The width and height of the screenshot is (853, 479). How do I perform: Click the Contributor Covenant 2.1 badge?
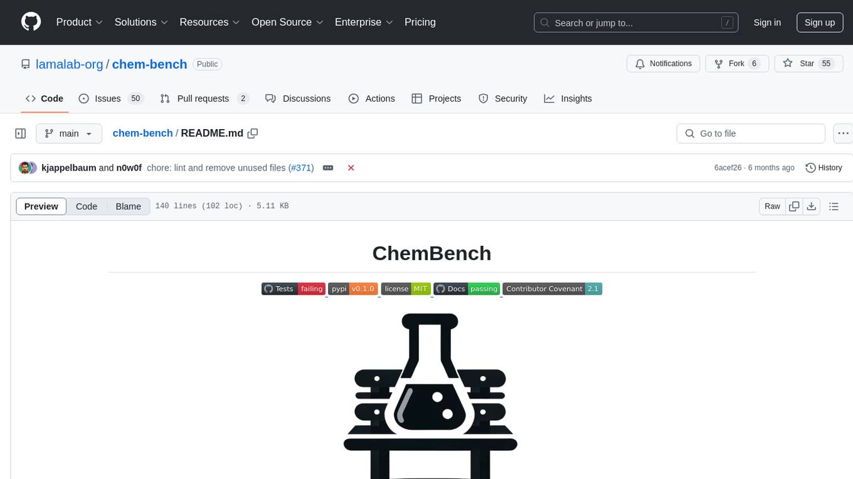(x=552, y=288)
